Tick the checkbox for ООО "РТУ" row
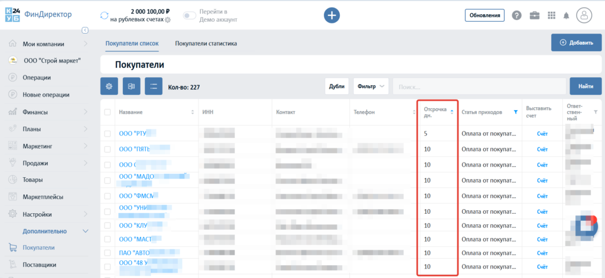Viewport: 605px width, 278px height. [x=108, y=134]
